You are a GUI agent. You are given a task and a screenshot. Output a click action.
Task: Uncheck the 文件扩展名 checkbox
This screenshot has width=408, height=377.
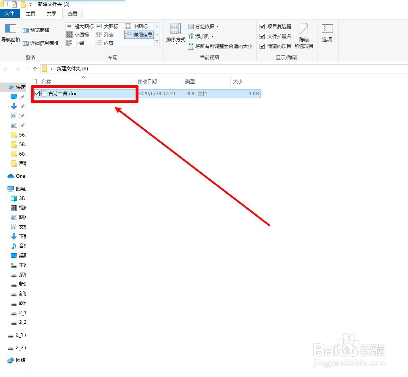coord(262,36)
